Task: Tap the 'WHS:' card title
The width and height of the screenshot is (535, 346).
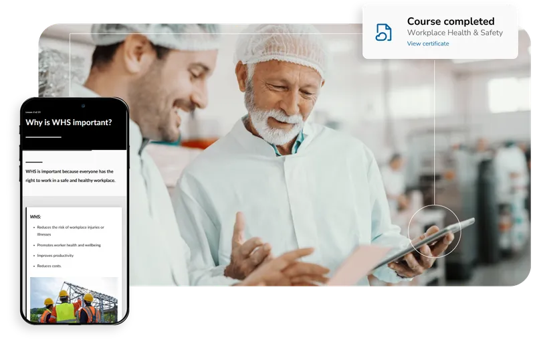Action: (35, 217)
